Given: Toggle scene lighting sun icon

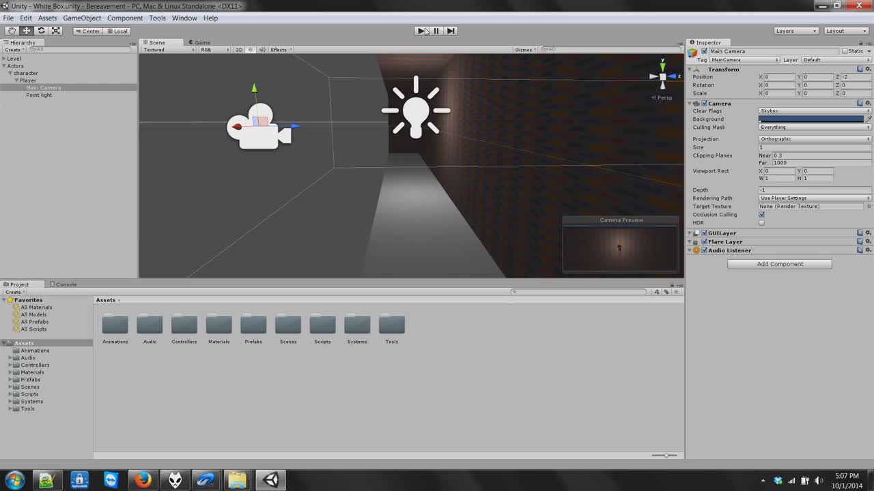Looking at the screenshot, I should point(251,50).
